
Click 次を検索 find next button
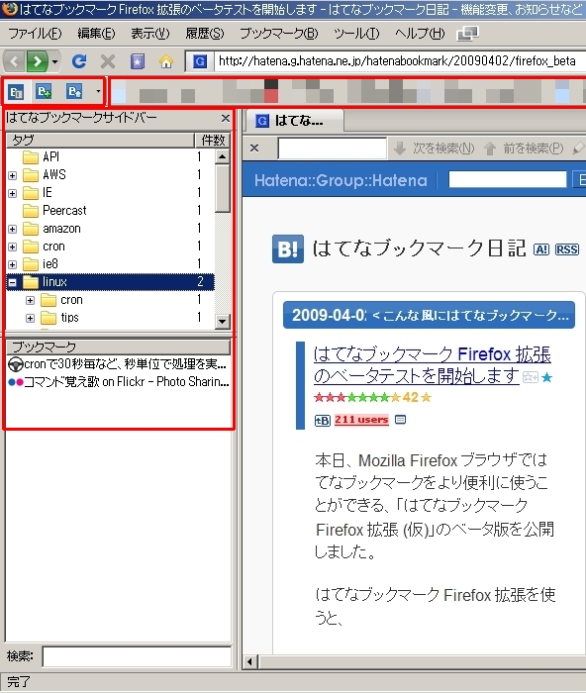(434, 148)
